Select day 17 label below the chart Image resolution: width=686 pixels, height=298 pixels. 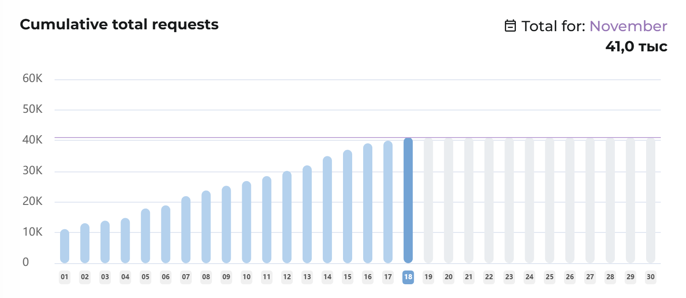388,277
